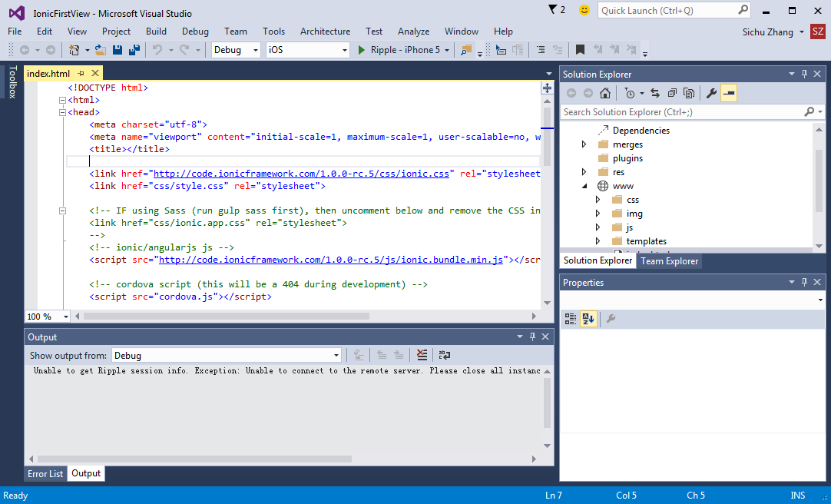Image resolution: width=831 pixels, height=504 pixels.
Task: Click the notifications flag icon
Action: [x=553, y=9]
